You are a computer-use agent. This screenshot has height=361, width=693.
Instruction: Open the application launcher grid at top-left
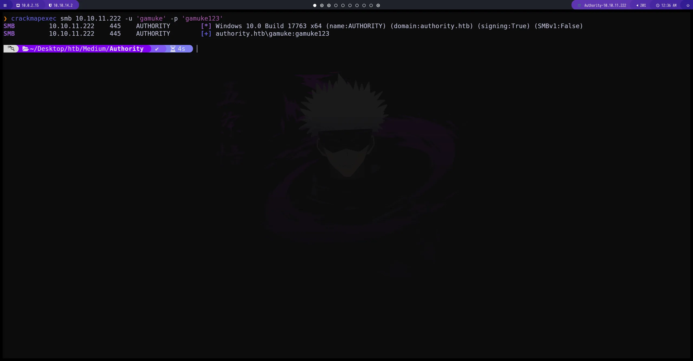5,5
